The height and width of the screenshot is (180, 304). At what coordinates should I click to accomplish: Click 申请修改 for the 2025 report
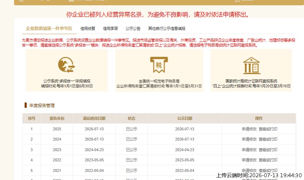click(249, 129)
